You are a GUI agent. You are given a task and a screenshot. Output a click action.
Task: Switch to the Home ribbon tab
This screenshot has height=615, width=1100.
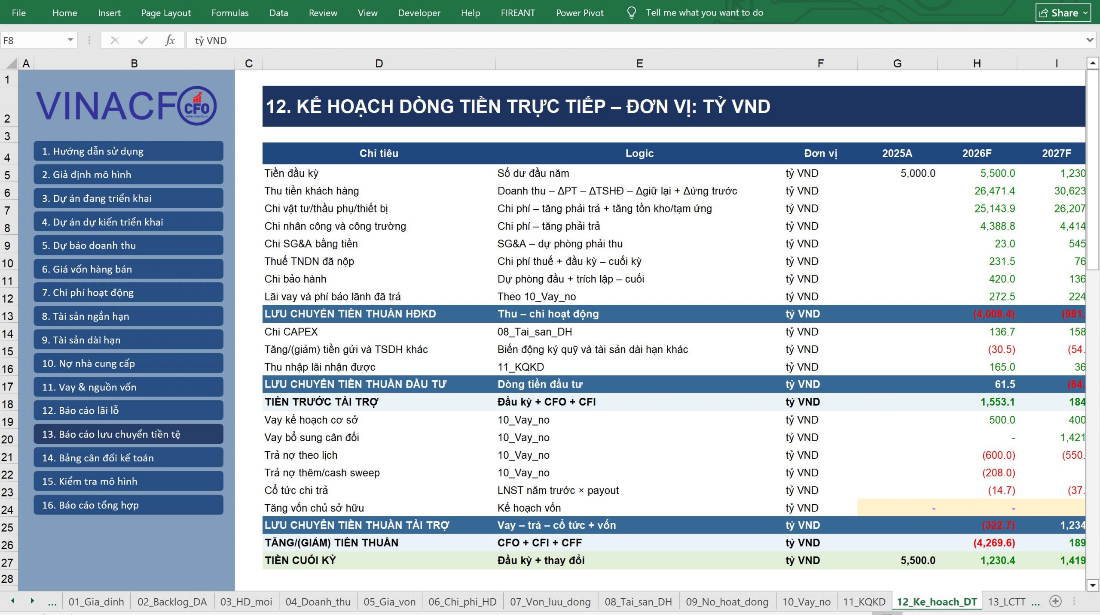pos(65,13)
